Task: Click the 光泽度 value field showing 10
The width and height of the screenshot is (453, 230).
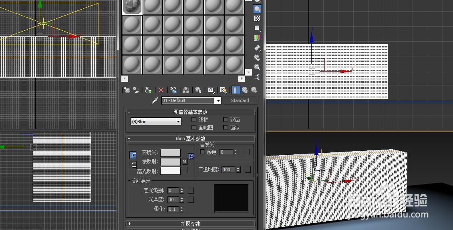Action: coord(173,200)
